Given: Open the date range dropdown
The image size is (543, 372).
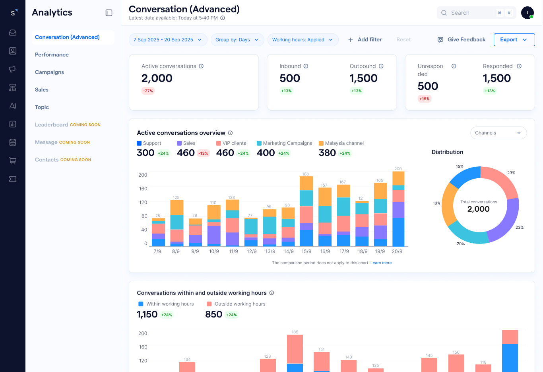Looking at the screenshot, I should [x=168, y=40].
